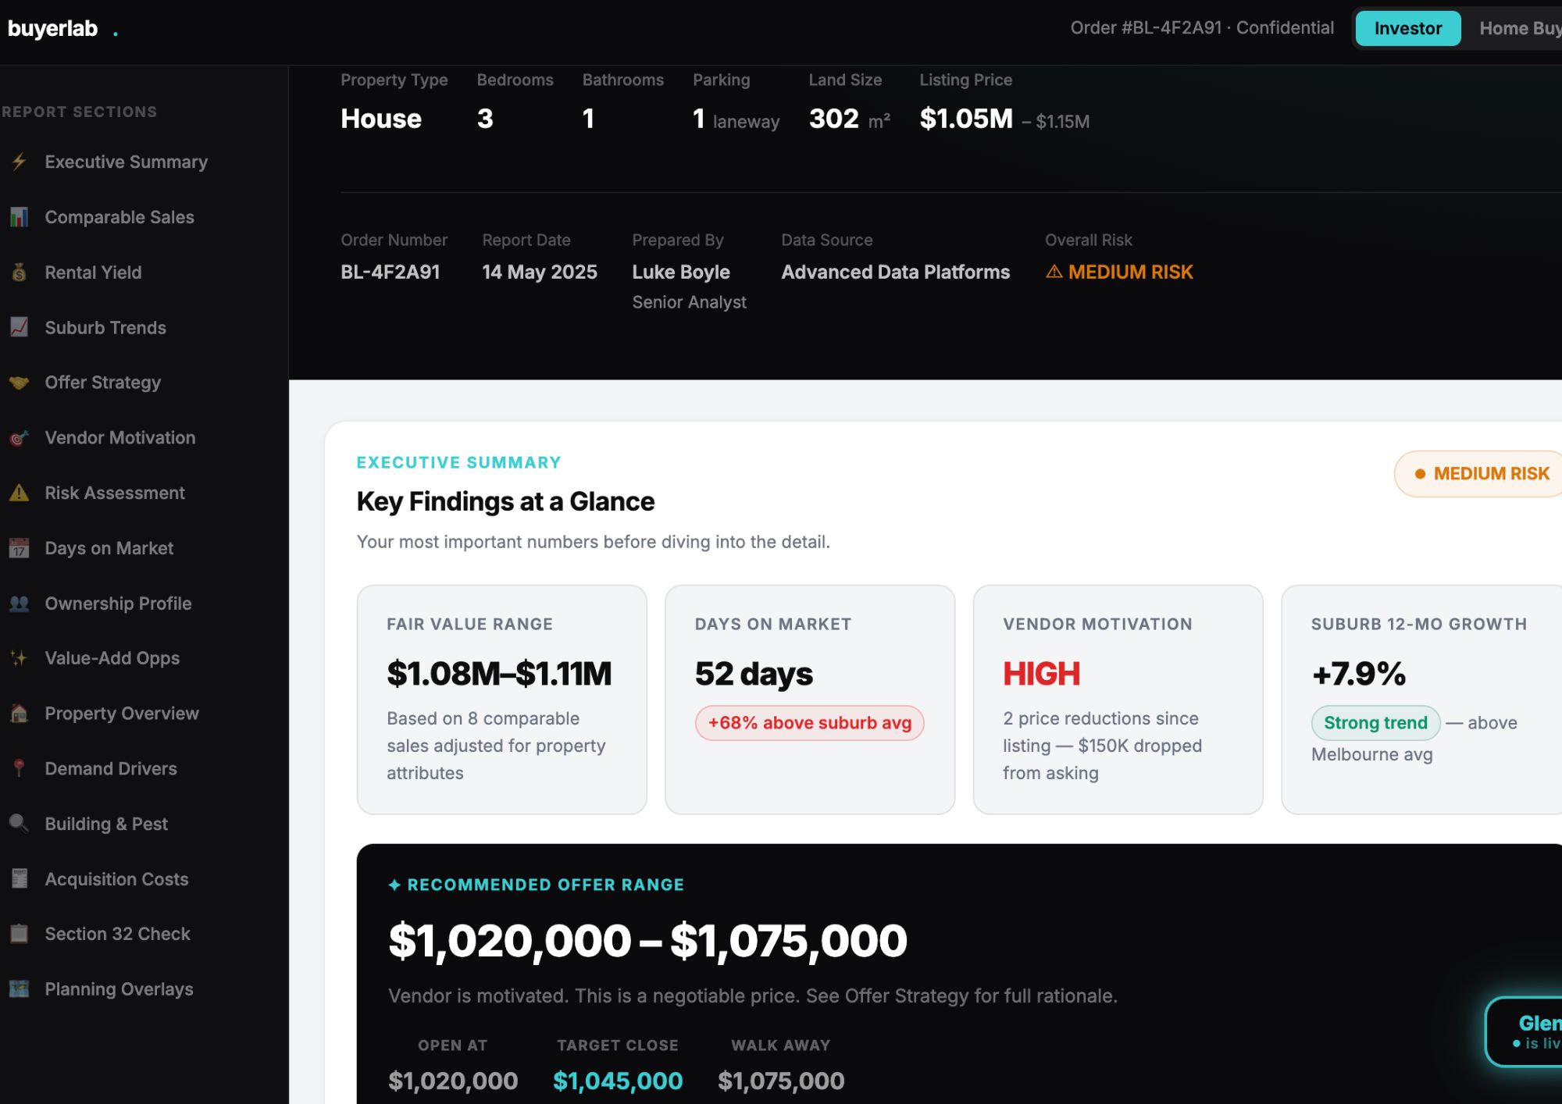Screen dimensions: 1562x1104
Task: Click the Key Findings at a Glance heading
Action: pos(505,501)
